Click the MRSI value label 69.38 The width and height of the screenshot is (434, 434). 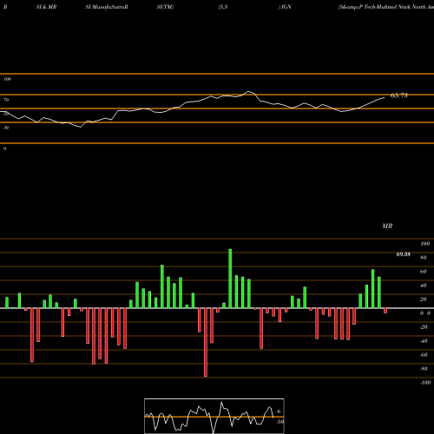click(x=403, y=254)
